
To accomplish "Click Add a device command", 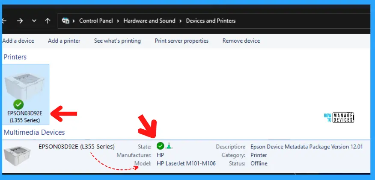I will [18, 41].
